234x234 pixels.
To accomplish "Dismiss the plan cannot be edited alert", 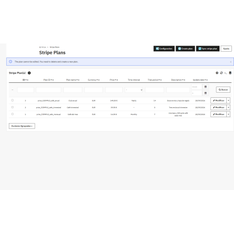I will [x=231, y=62].
